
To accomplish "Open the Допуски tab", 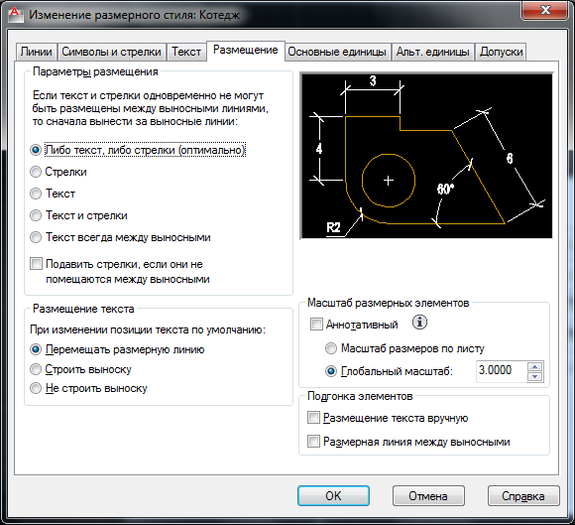I will 501,52.
